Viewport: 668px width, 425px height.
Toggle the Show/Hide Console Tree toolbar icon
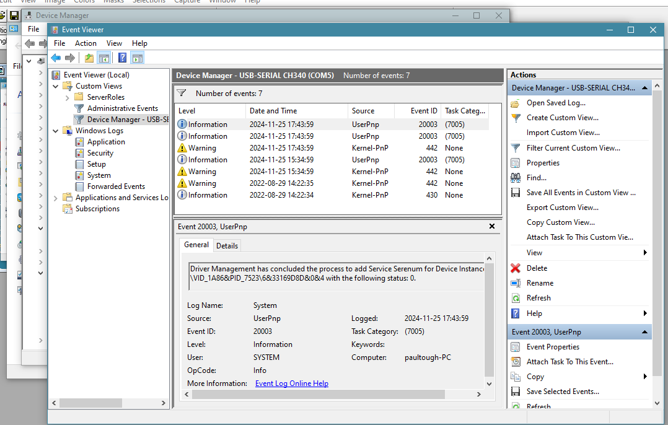103,58
